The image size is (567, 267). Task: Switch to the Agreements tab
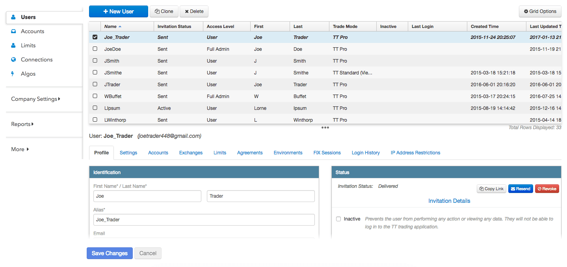click(250, 153)
